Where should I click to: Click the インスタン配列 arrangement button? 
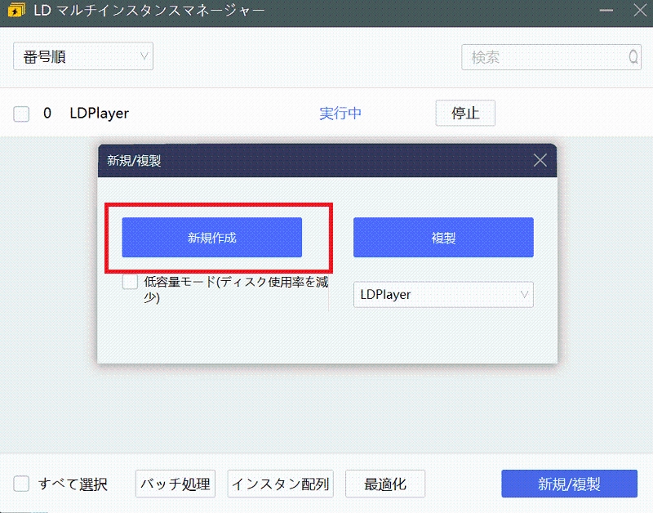pyautogui.click(x=280, y=484)
